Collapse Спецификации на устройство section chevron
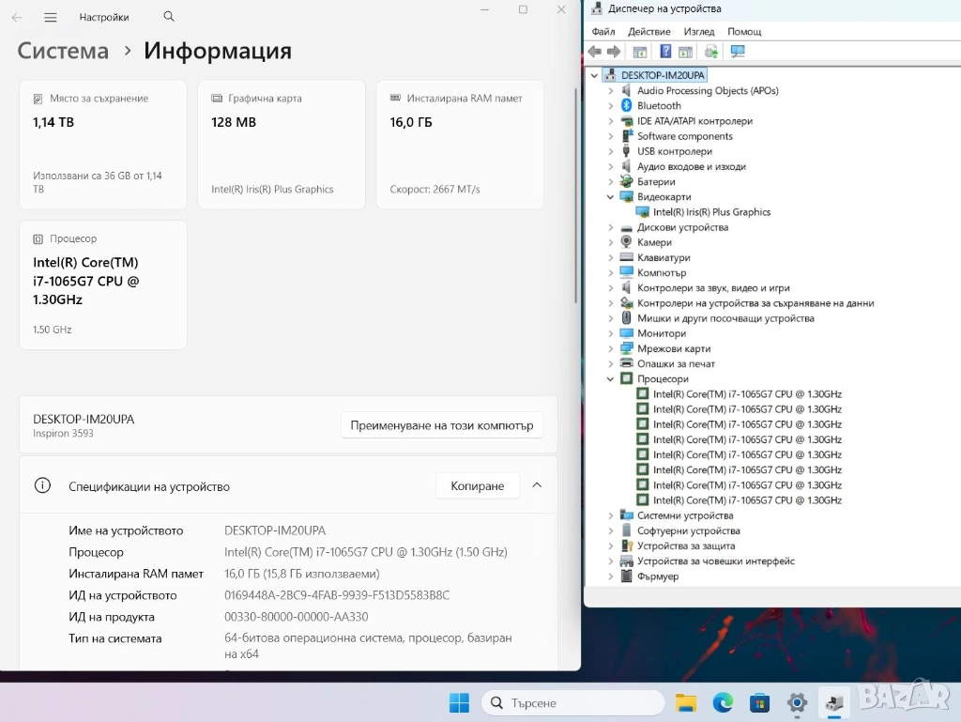Viewport: 961px width, 722px height. coord(537,485)
